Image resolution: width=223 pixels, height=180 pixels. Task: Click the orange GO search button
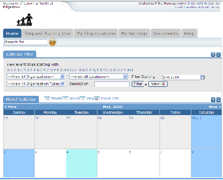pyautogui.click(x=52, y=42)
